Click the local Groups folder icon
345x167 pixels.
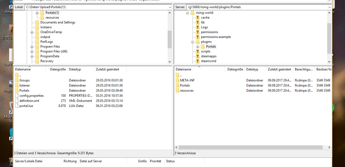[17, 80]
